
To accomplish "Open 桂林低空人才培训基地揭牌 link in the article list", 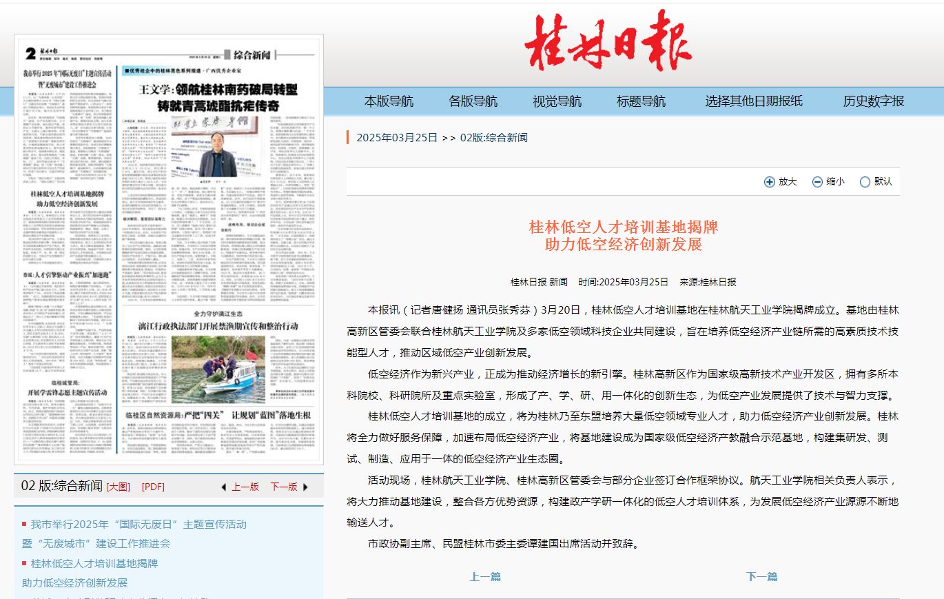I will pyautogui.click(x=94, y=564).
